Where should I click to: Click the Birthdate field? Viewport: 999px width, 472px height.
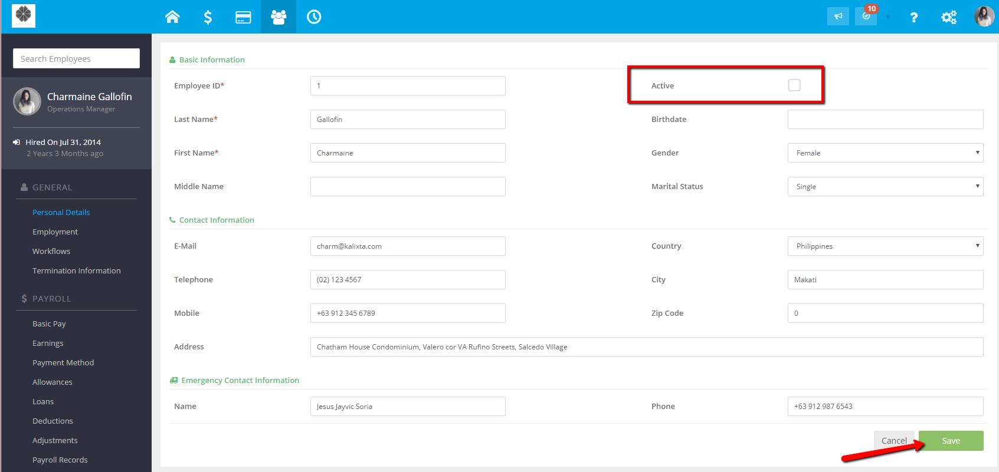pos(885,120)
